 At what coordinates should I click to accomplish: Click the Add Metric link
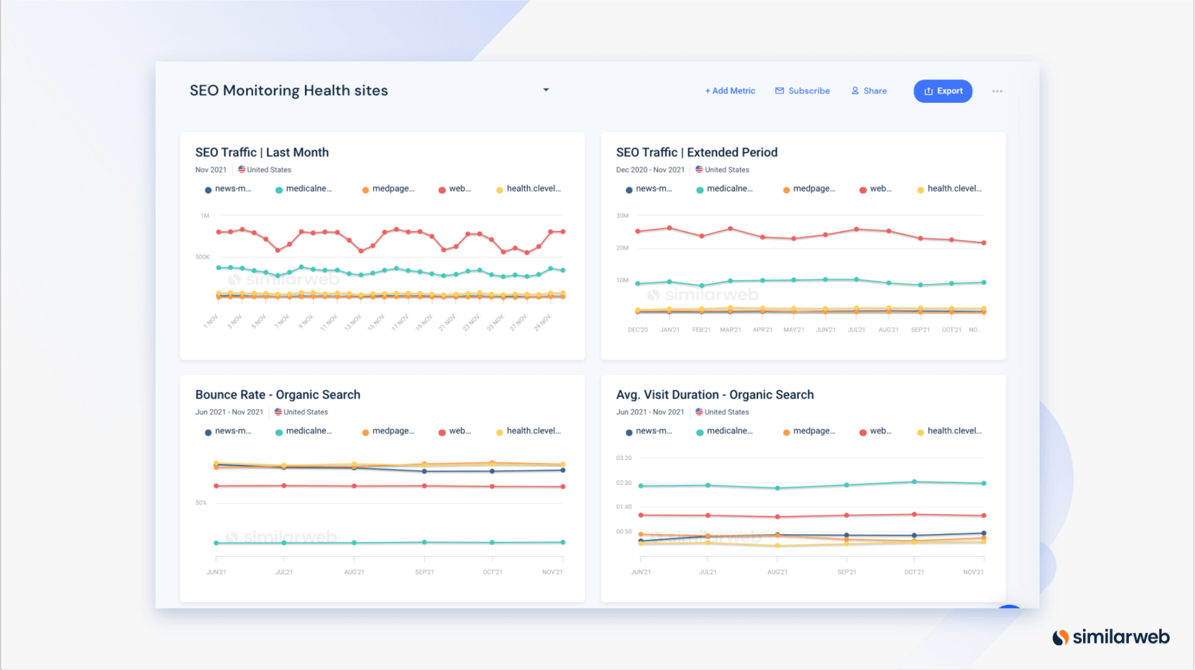(x=730, y=91)
